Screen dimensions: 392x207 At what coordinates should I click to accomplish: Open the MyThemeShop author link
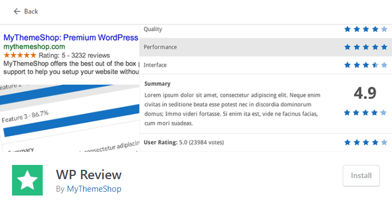point(94,189)
